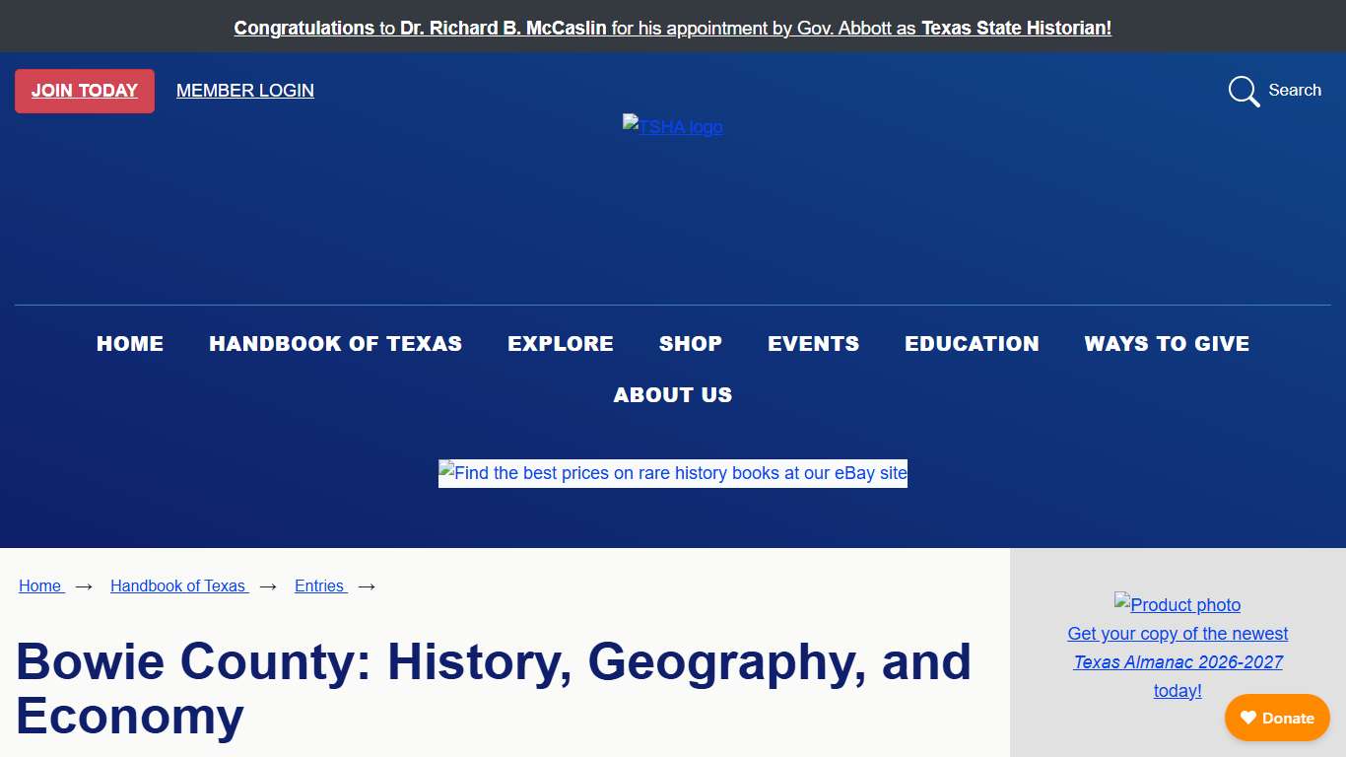The height and width of the screenshot is (757, 1346).
Task: Select the Explore navigation item
Action: pos(561,344)
